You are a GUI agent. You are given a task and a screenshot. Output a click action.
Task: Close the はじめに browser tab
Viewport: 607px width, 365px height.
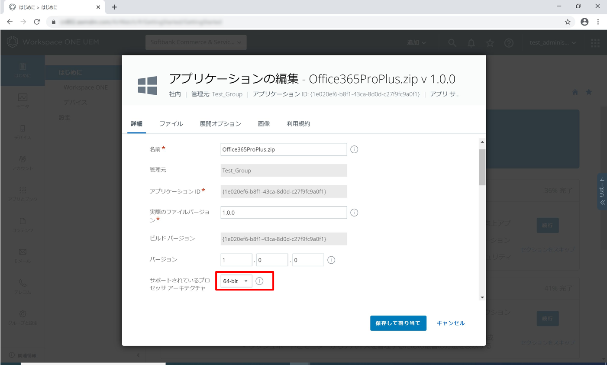click(x=98, y=7)
